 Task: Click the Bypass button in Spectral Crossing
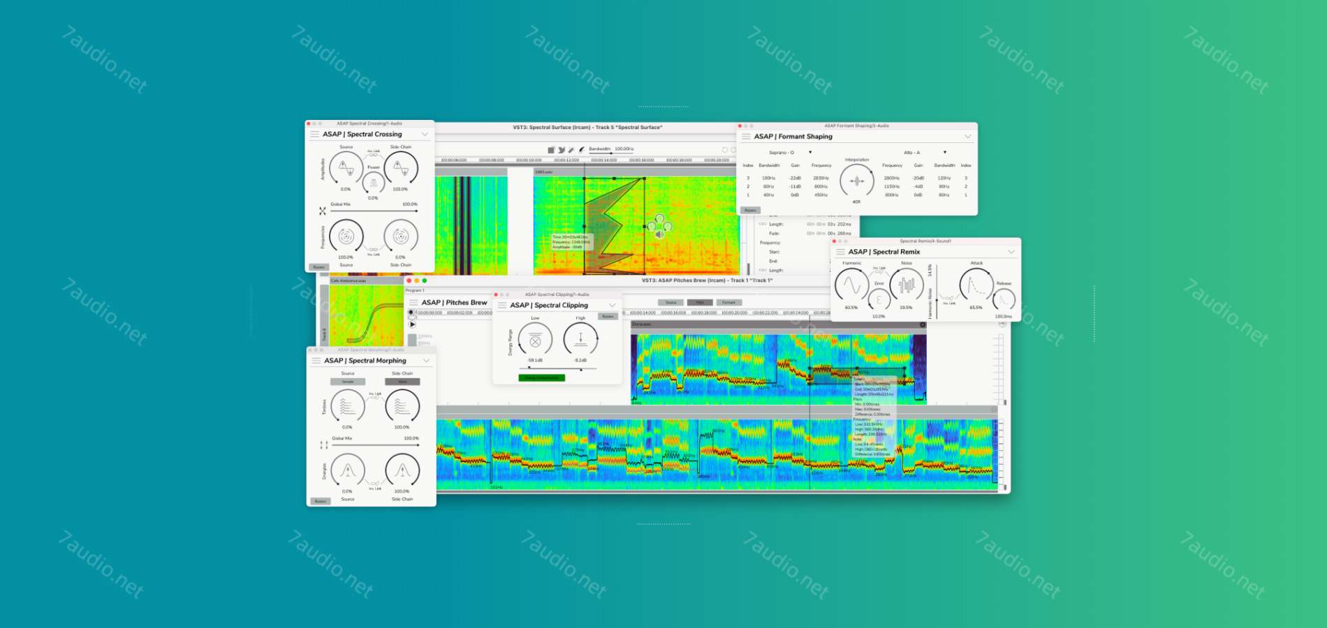click(318, 267)
